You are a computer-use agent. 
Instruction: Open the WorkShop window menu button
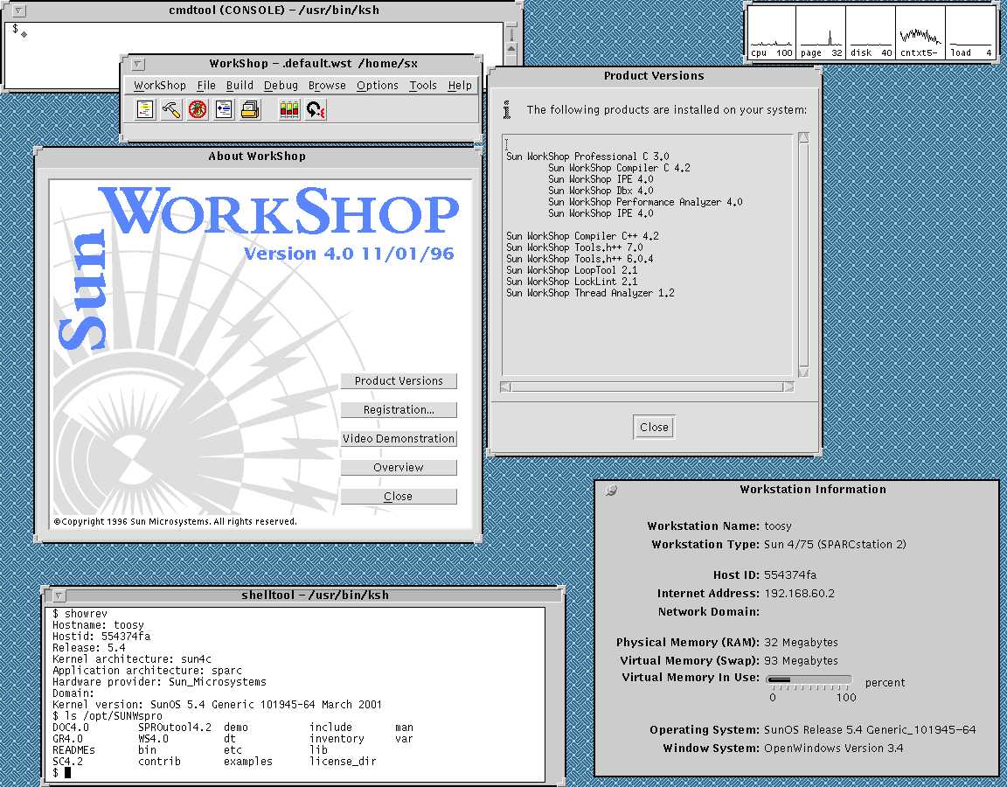click(x=138, y=64)
